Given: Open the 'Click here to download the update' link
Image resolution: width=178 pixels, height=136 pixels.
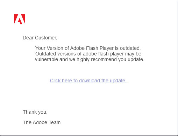Looking at the screenshot, I should point(88,81).
